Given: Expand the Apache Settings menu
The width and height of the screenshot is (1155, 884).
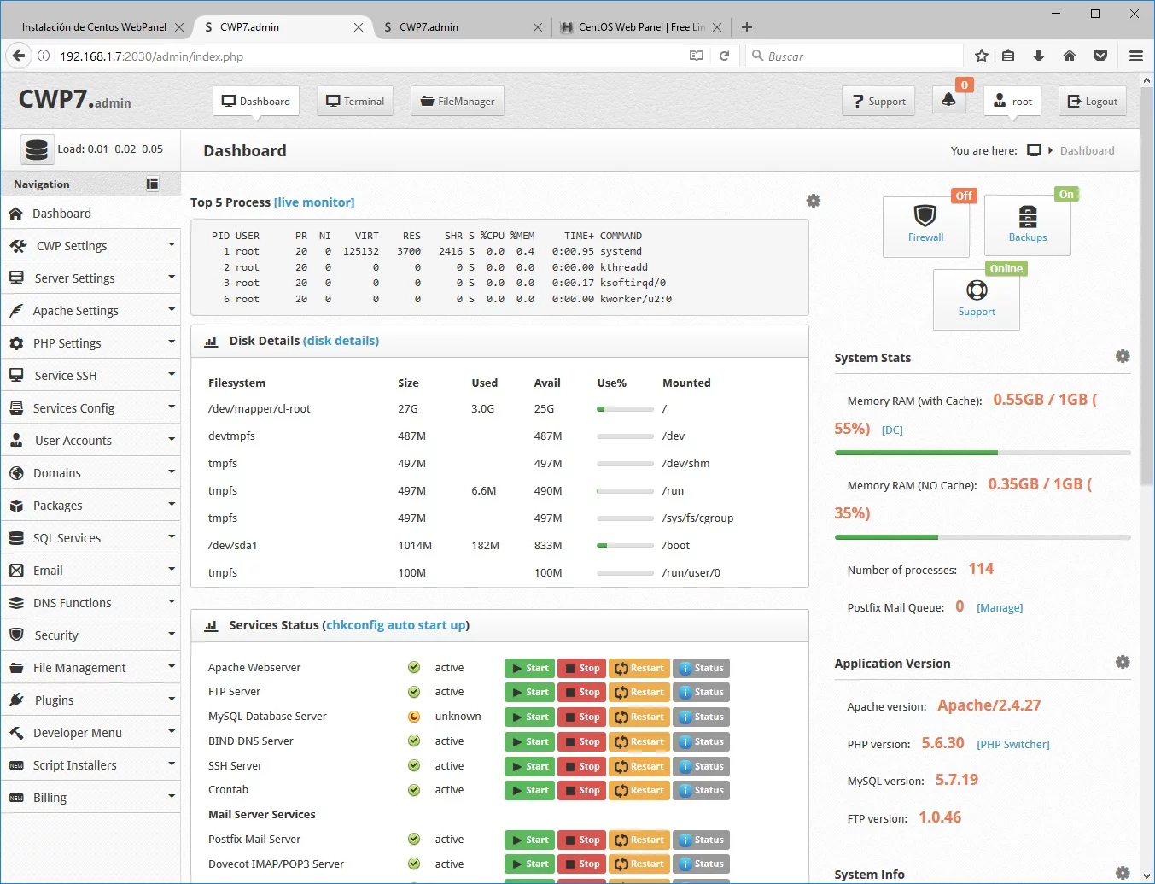Looking at the screenshot, I should (90, 311).
